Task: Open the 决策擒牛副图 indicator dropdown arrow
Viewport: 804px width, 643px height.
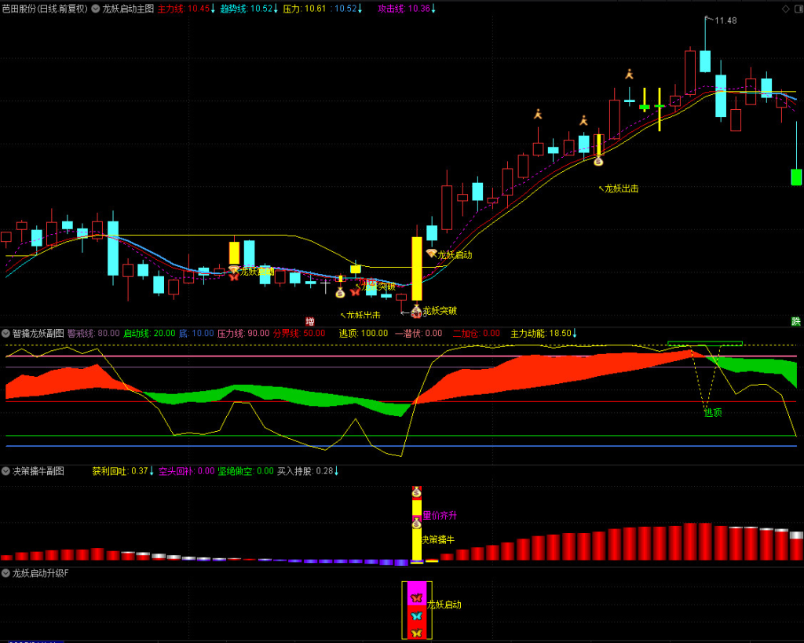Action: point(5,471)
